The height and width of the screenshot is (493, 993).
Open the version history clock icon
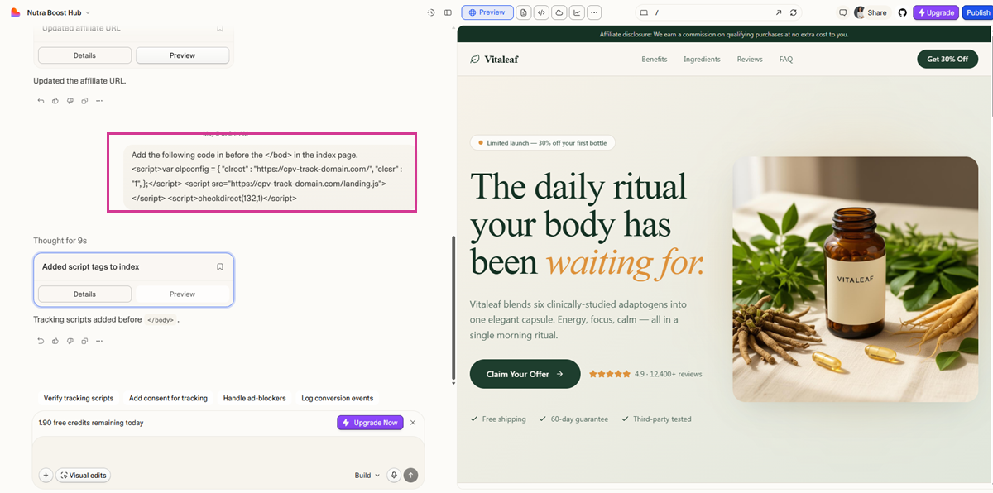coord(431,12)
